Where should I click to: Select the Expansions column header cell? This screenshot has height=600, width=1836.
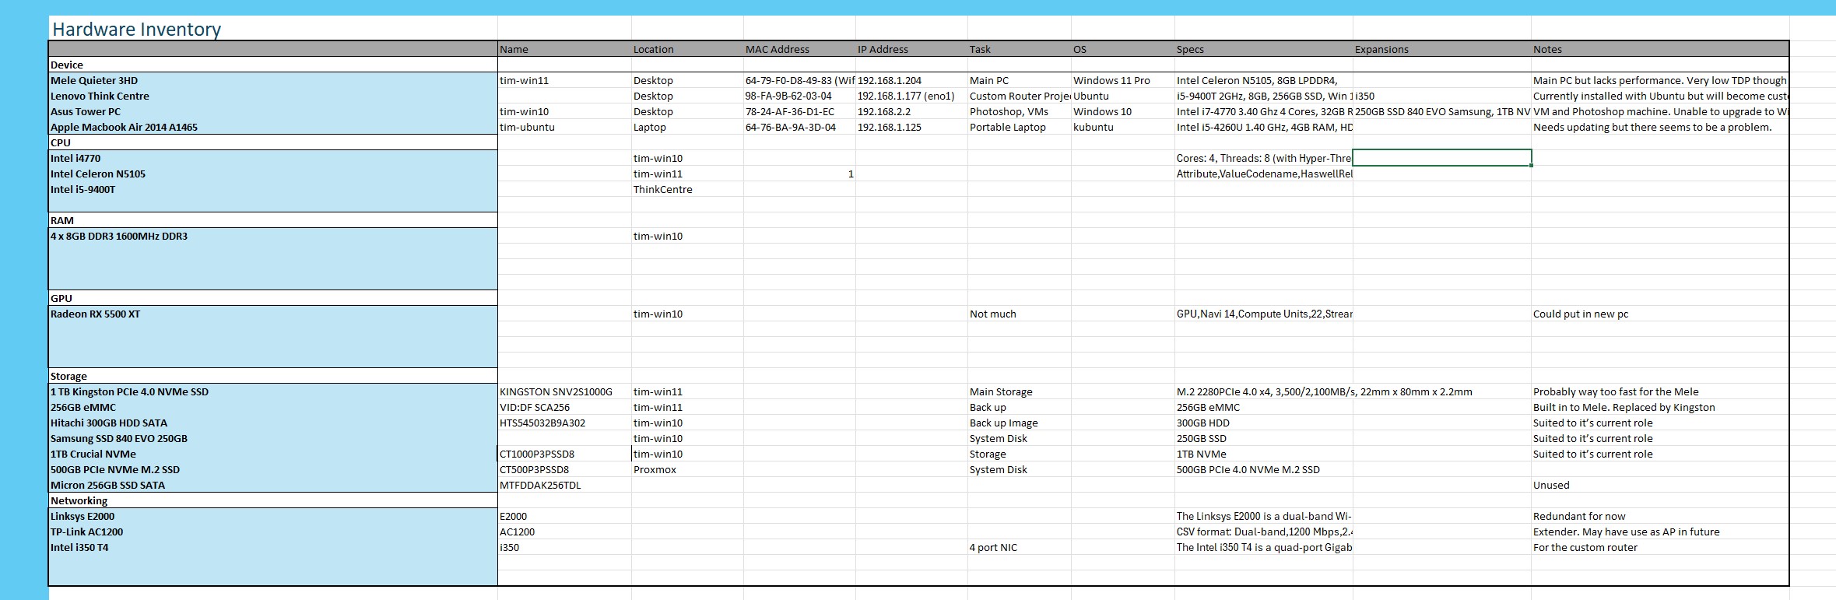point(1381,49)
